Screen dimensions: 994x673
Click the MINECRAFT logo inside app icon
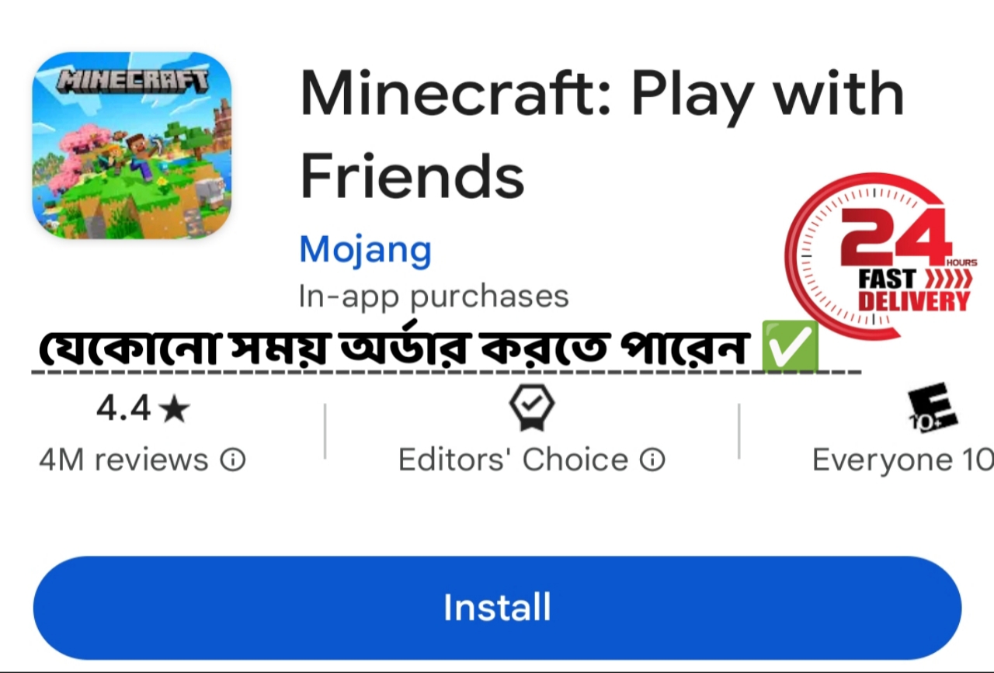coord(134,79)
